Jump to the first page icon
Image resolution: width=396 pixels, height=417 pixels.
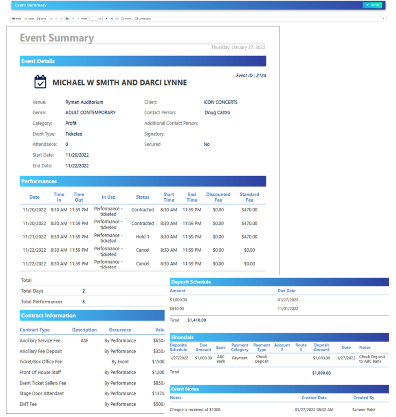pyautogui.click(x=73, y=18)
